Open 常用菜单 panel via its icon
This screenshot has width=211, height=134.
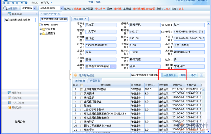click(x=9, y=93)
